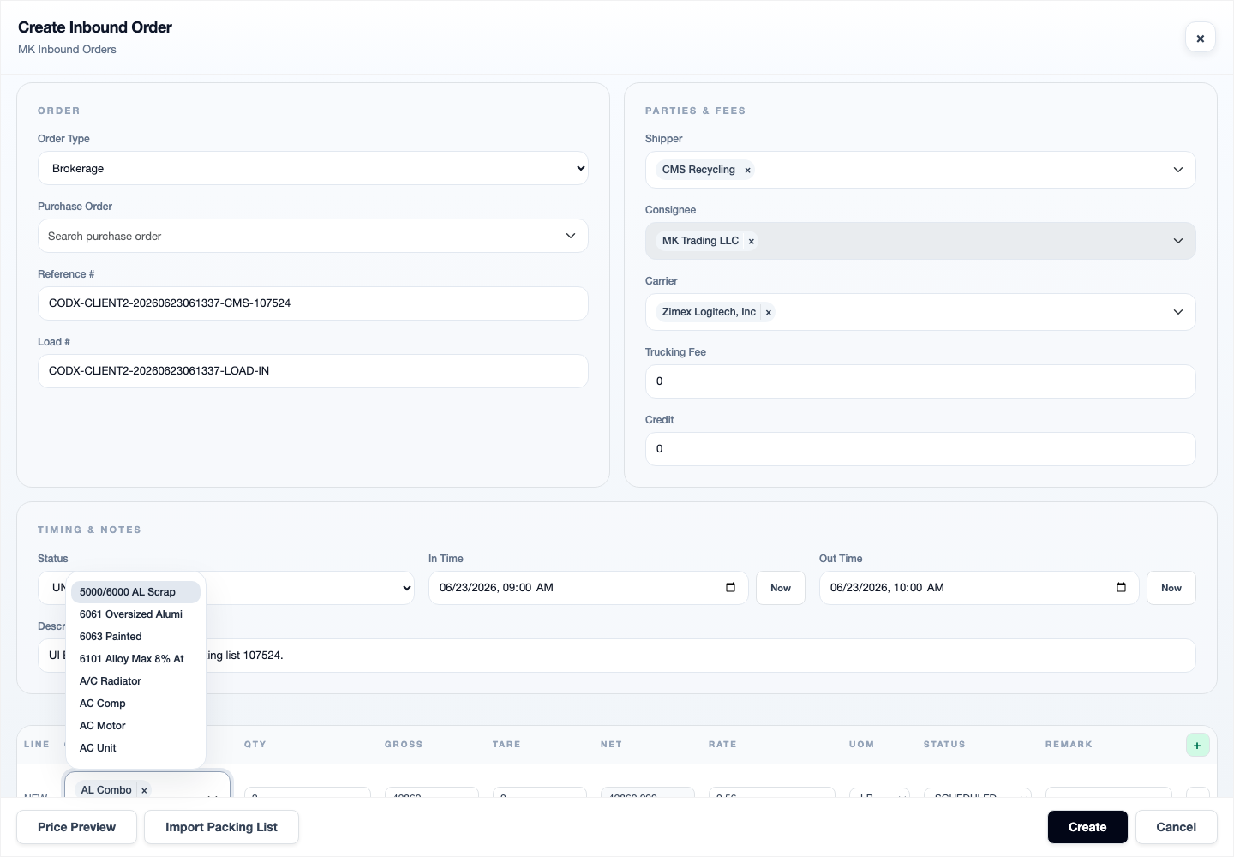Click the In Time date field

pyautogui.click(x=589, y=588)
